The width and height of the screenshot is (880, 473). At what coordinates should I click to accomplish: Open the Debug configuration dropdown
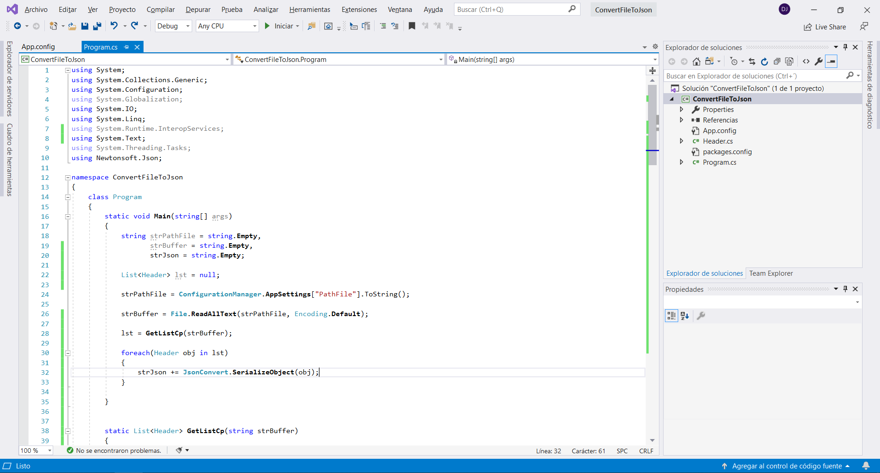tap(173, 26)
